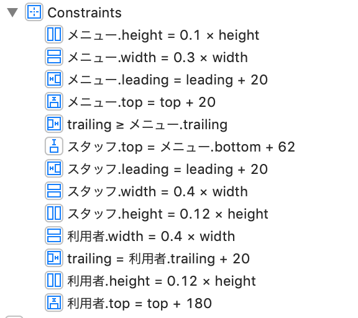Click width icon beside メニュー.width = 0.3 × width
This screenshot has height=318, width=358.
54,57
